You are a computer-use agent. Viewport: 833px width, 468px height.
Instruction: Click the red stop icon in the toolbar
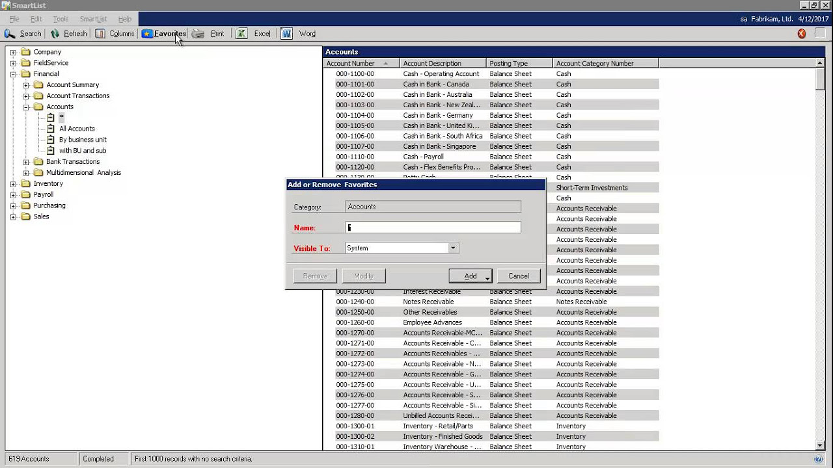(802, 34)
